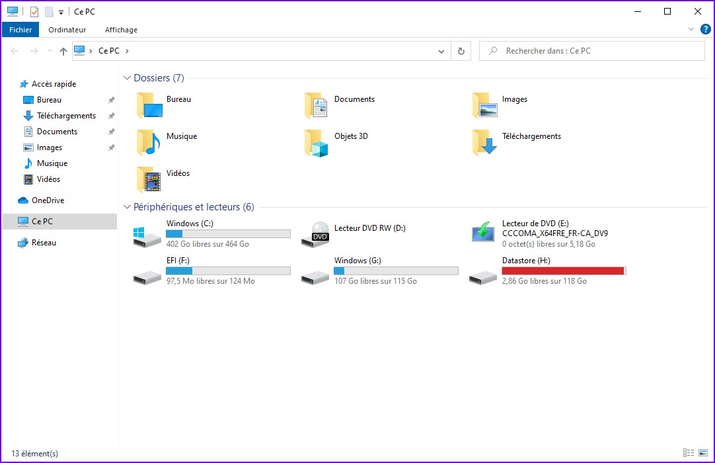Switch to details view in status bar
The width and height of the screenshot is (715, 463).
click(x=689, y=453)
